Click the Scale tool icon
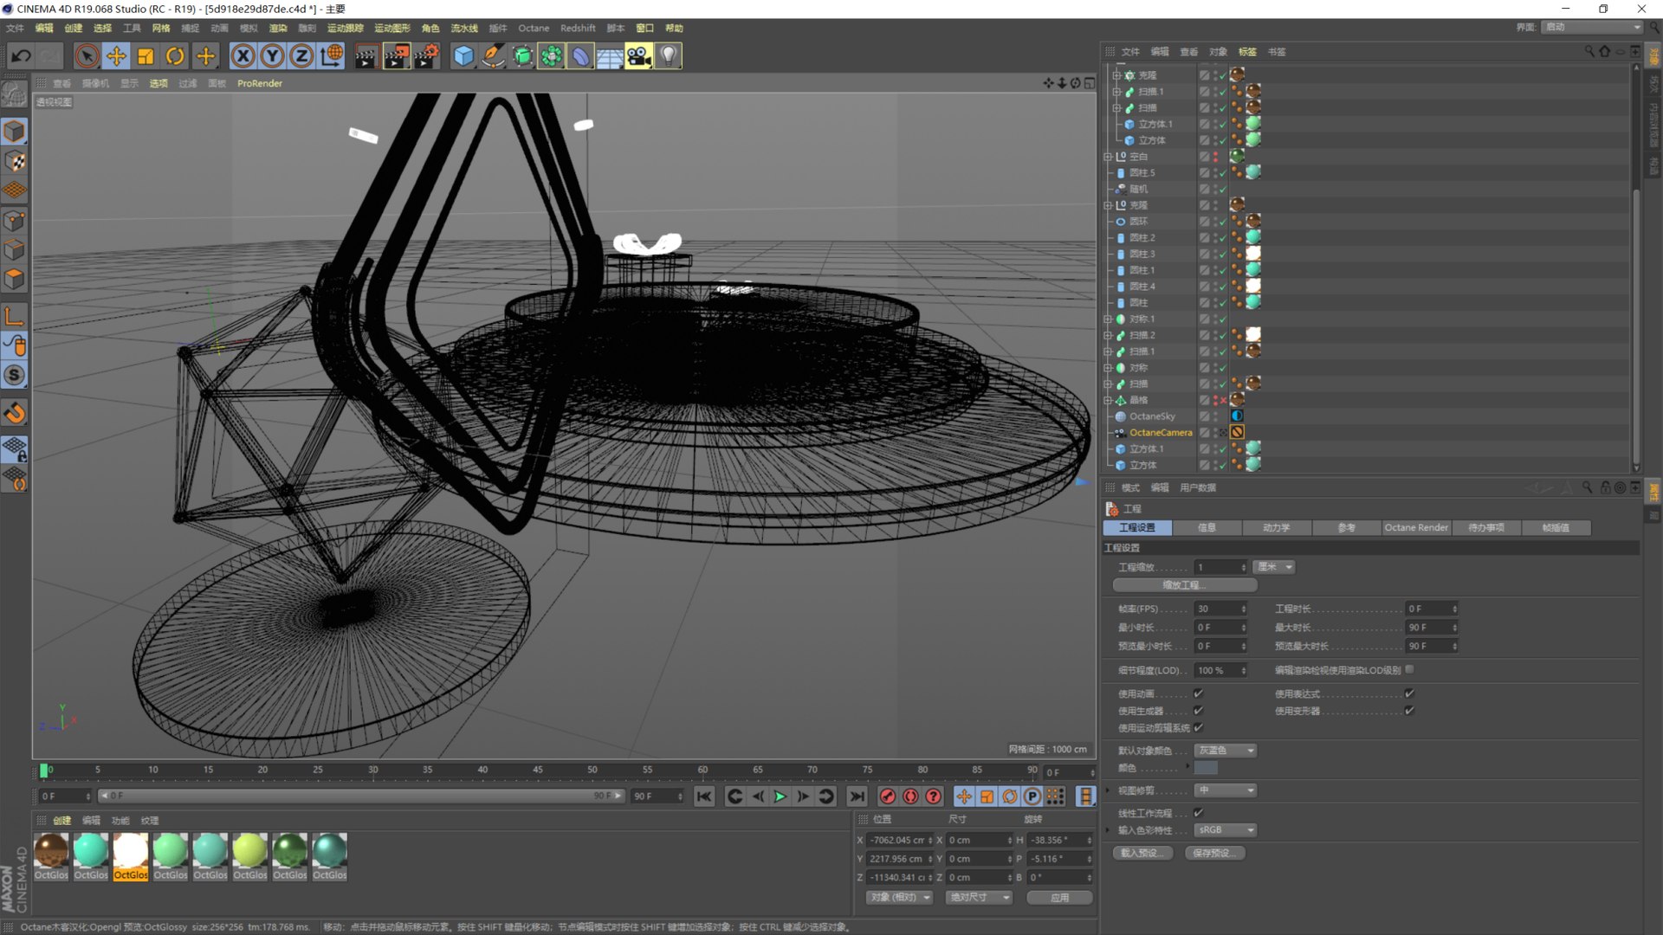Screen dimensions: 1663x935 coord(146,56)
